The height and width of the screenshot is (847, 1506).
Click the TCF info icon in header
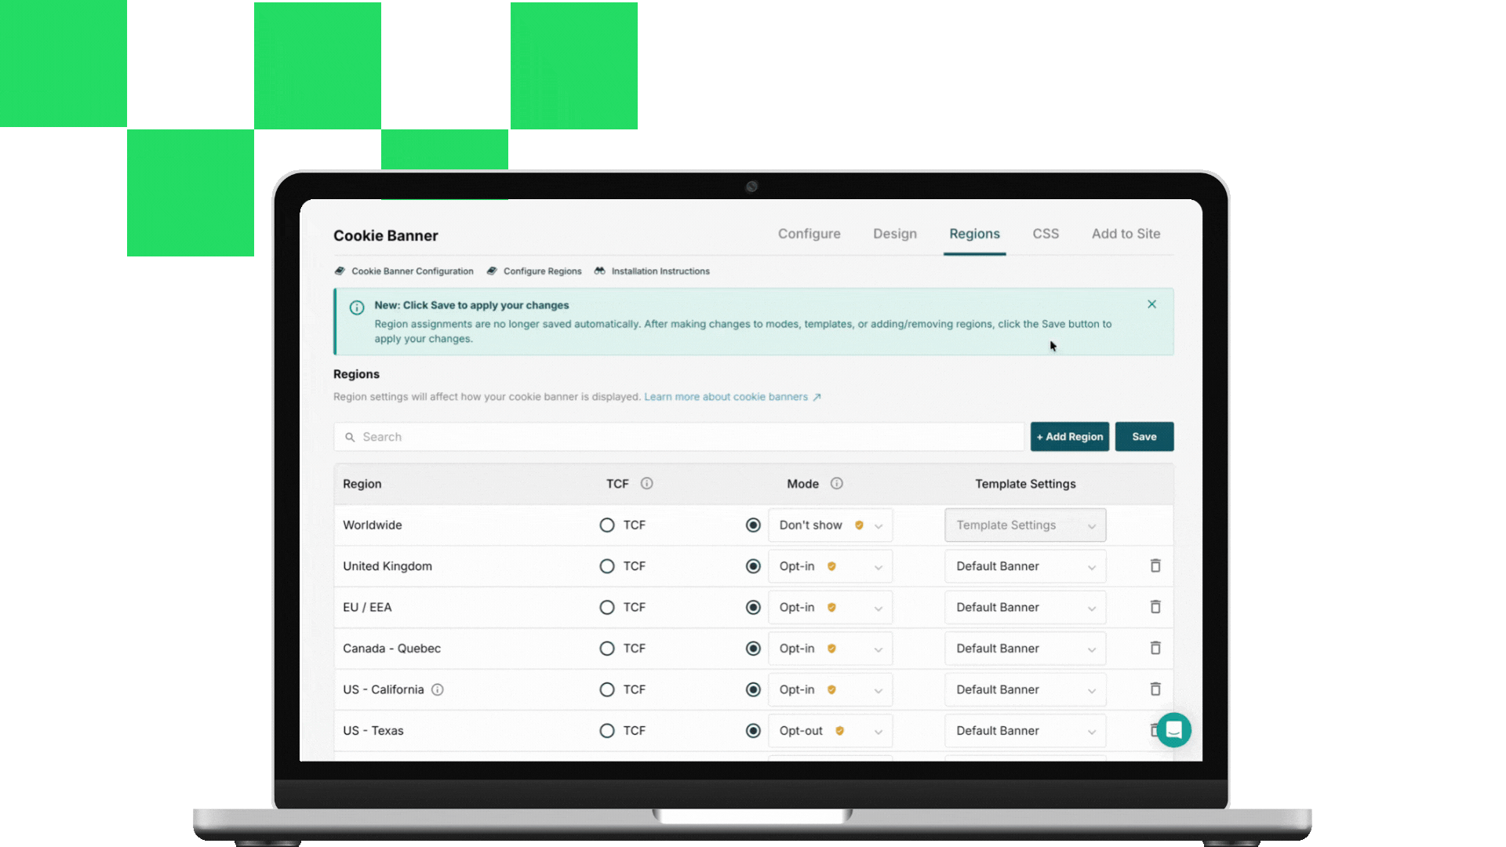pyautogui.click(x=646, y=484)
